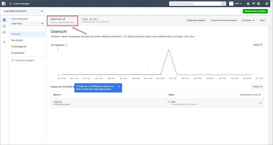This screenshot has height=145, width=273.
Task: Select the Übersicht menu item
Action: (x=27, y=34)
